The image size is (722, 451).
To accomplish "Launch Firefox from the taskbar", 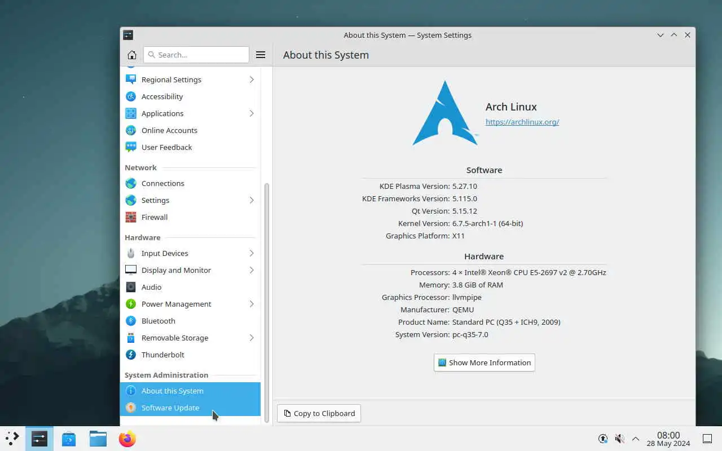I will (x=127, y=439).
